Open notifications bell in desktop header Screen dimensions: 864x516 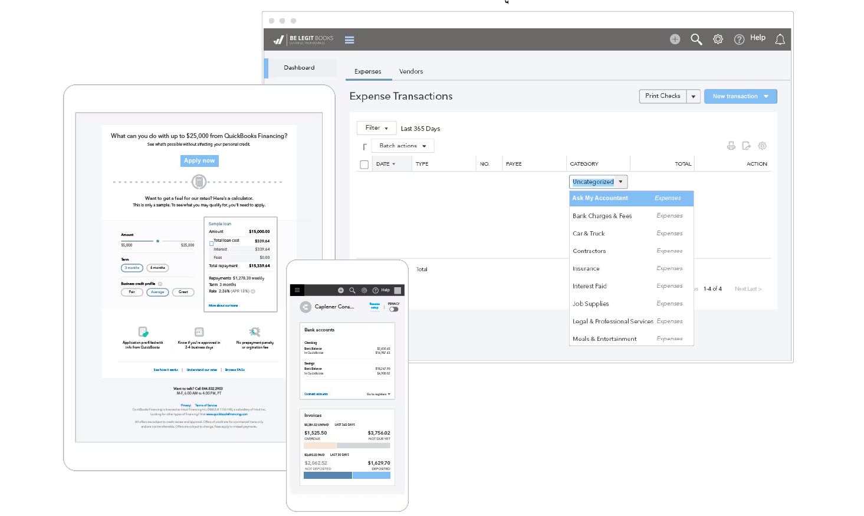(x=780, y=39)
